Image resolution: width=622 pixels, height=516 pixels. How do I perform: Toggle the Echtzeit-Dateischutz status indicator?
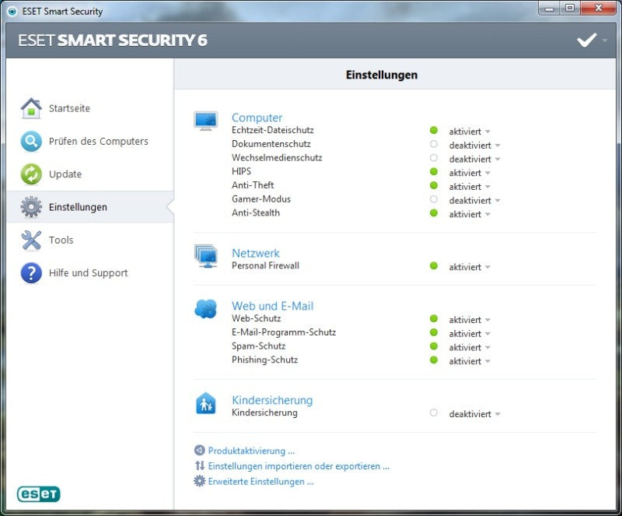click(x=434, y=130)
